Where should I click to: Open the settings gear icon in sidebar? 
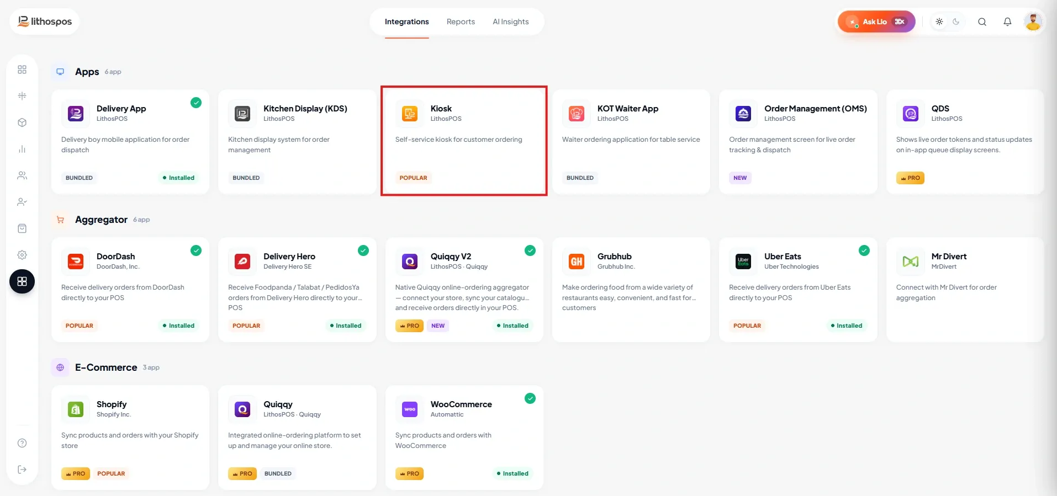[x=22, y=255]
